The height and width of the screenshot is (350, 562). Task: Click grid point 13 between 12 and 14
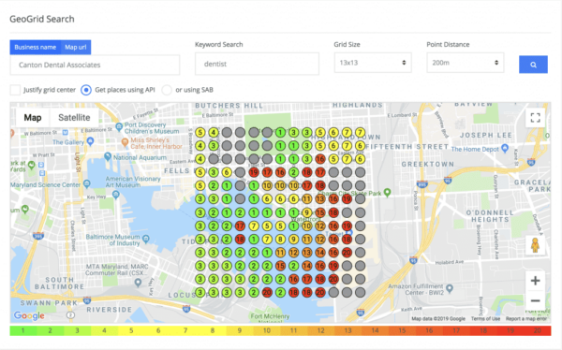point(307,253)
